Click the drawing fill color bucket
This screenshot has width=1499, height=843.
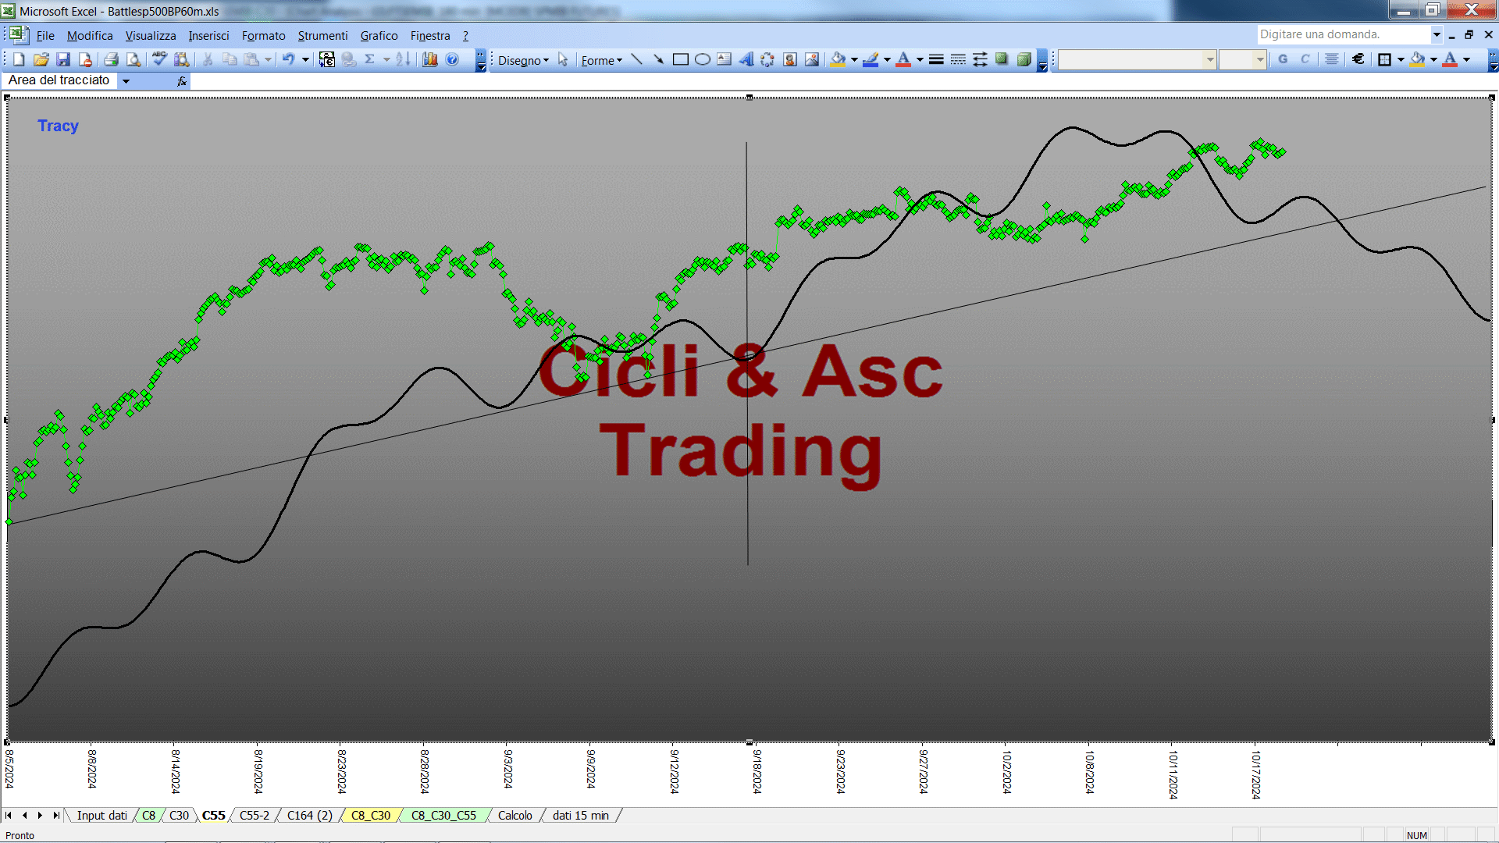tap(839, 59)
